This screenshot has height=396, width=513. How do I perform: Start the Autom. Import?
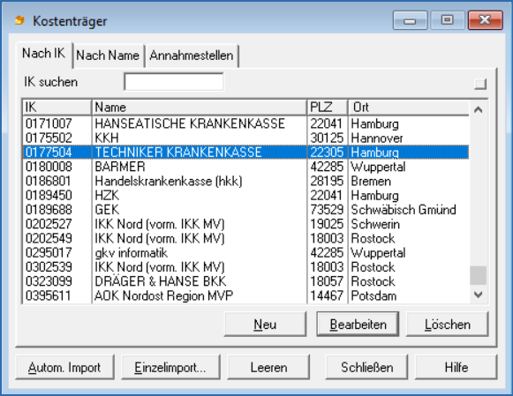point(64,368)
